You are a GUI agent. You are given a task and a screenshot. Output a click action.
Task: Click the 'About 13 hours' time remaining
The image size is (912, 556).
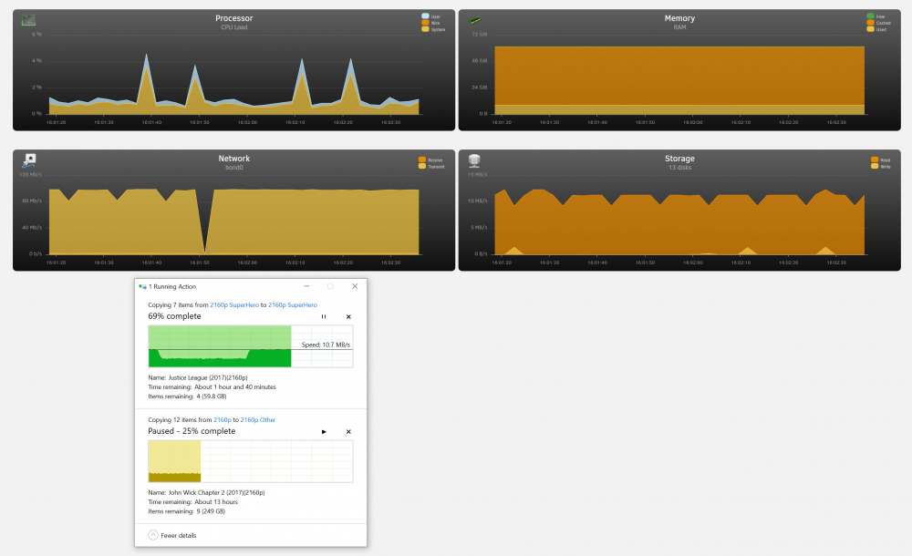click(216, 502)
